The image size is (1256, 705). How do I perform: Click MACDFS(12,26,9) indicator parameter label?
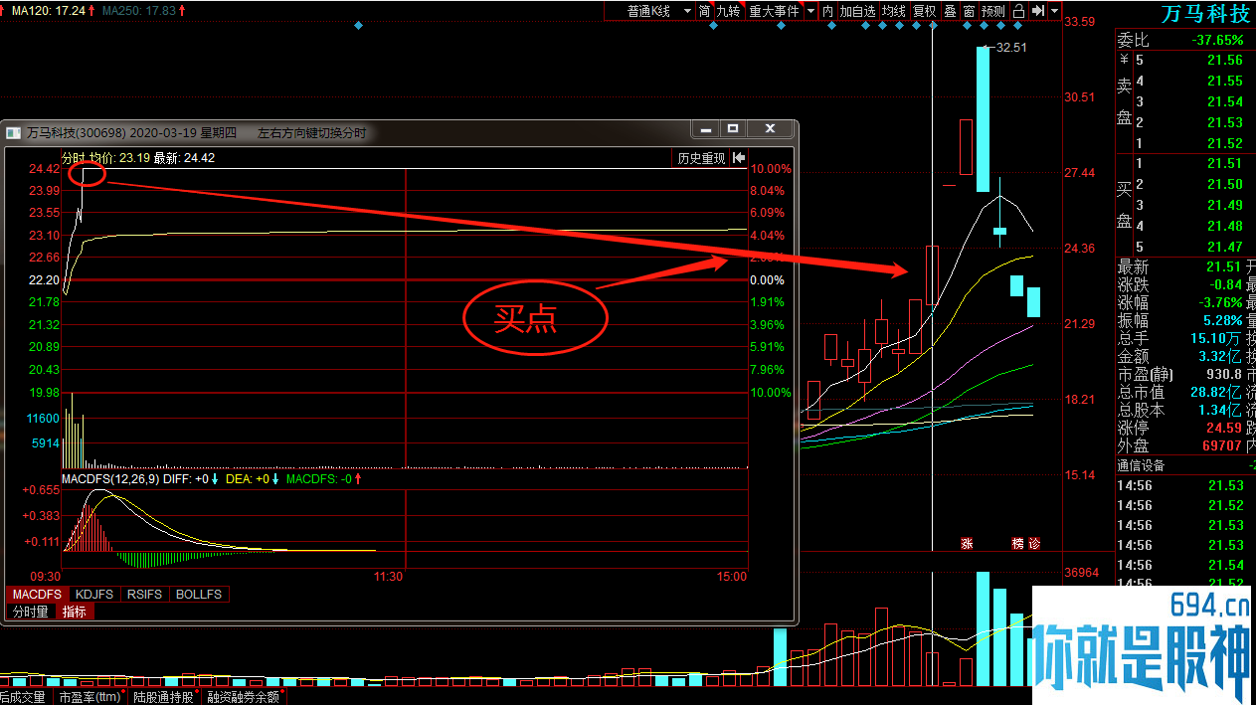tap(109, 479)
